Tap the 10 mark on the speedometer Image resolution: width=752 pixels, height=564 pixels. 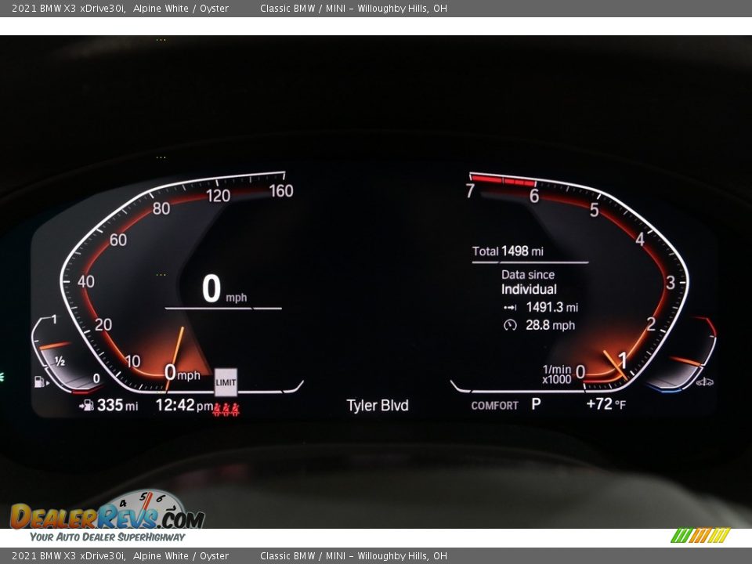[x=132, y=361]
